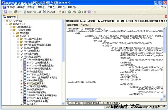168x110 pixels.
Task: Expand the MY(贸易) folder node
Action: [x=14, y=33]
